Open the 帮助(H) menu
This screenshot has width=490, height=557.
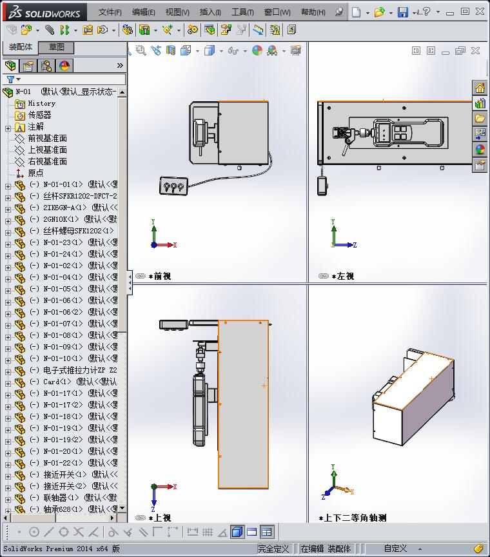tap(313, 12)
